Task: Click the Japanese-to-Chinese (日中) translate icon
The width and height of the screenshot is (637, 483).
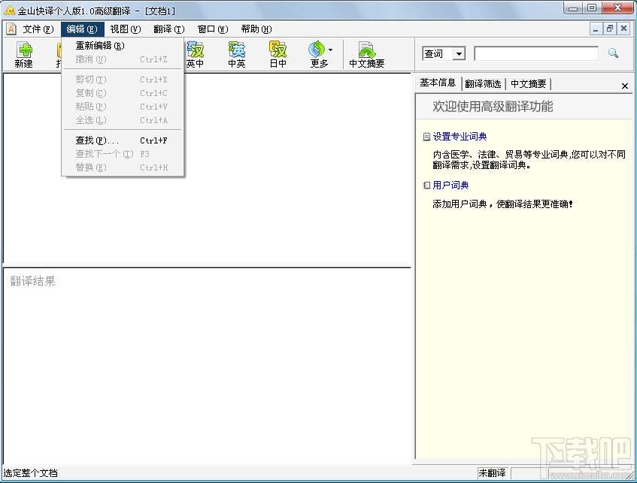Action: tap(278, 54)
